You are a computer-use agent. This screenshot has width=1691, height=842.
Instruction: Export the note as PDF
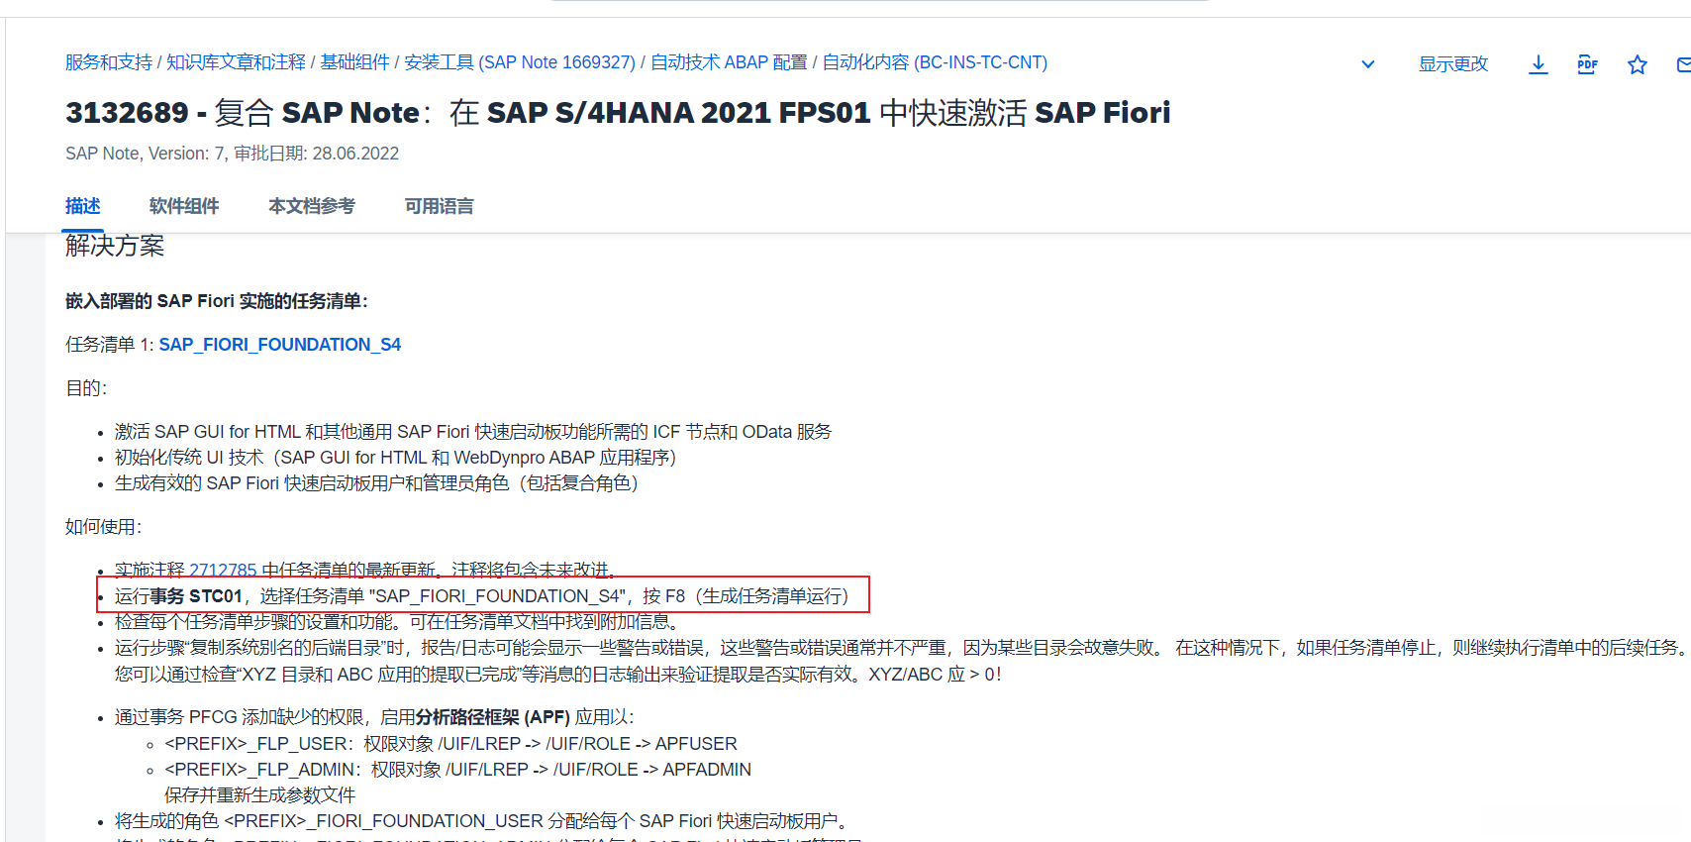pyautogui.click(x=1587, y=64)
